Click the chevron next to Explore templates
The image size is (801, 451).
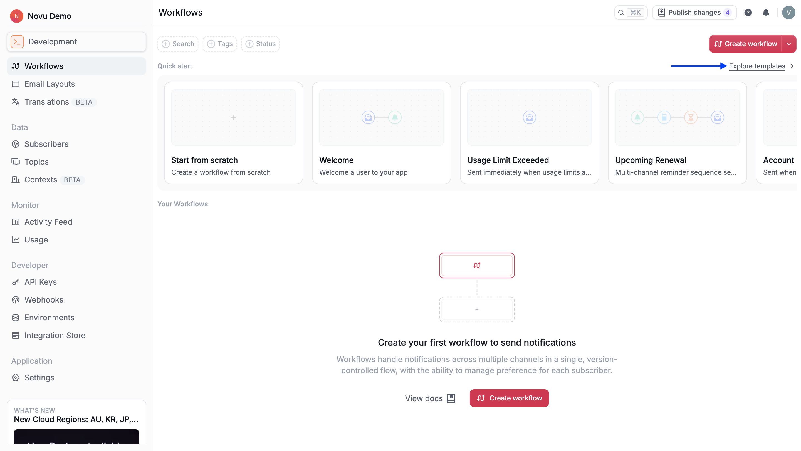(x=792, y=66)
